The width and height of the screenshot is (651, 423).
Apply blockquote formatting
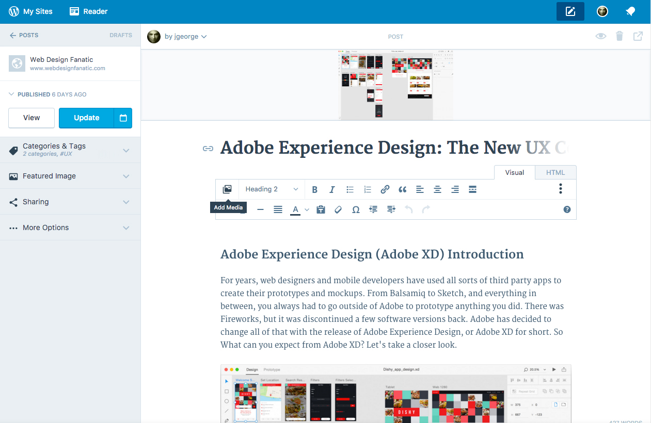402,189
